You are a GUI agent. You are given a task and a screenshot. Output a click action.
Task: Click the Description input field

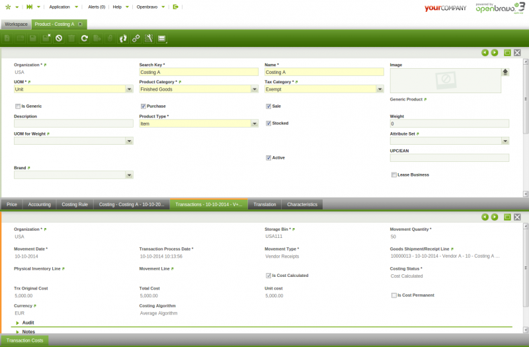[73, 124]
